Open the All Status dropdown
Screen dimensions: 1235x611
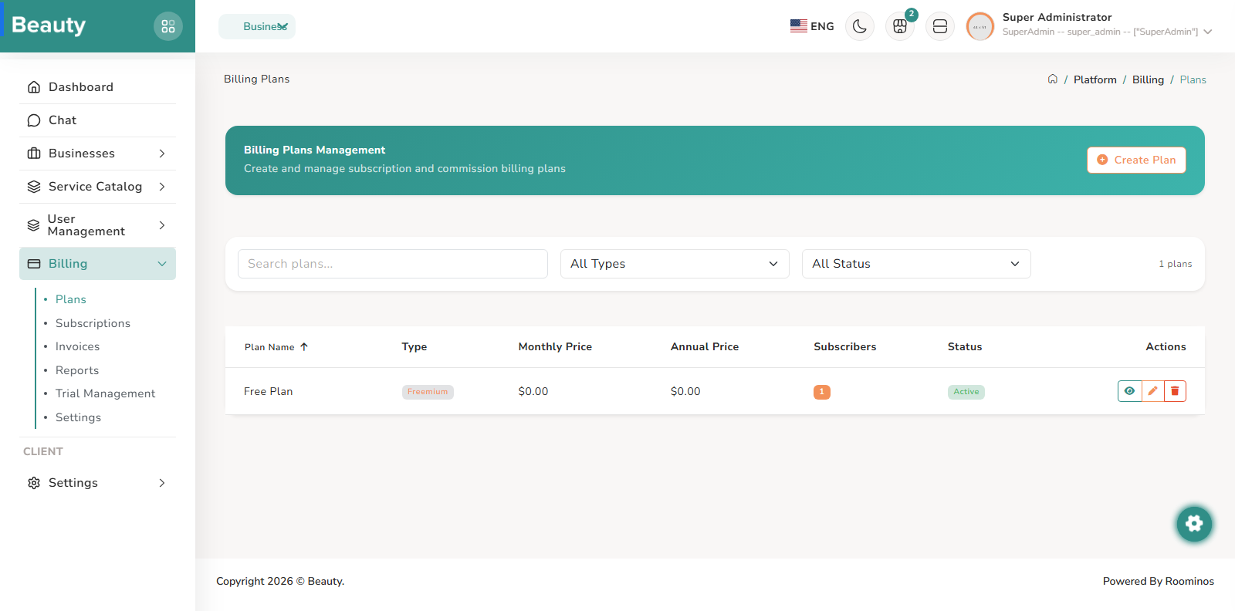click(916, 264)
